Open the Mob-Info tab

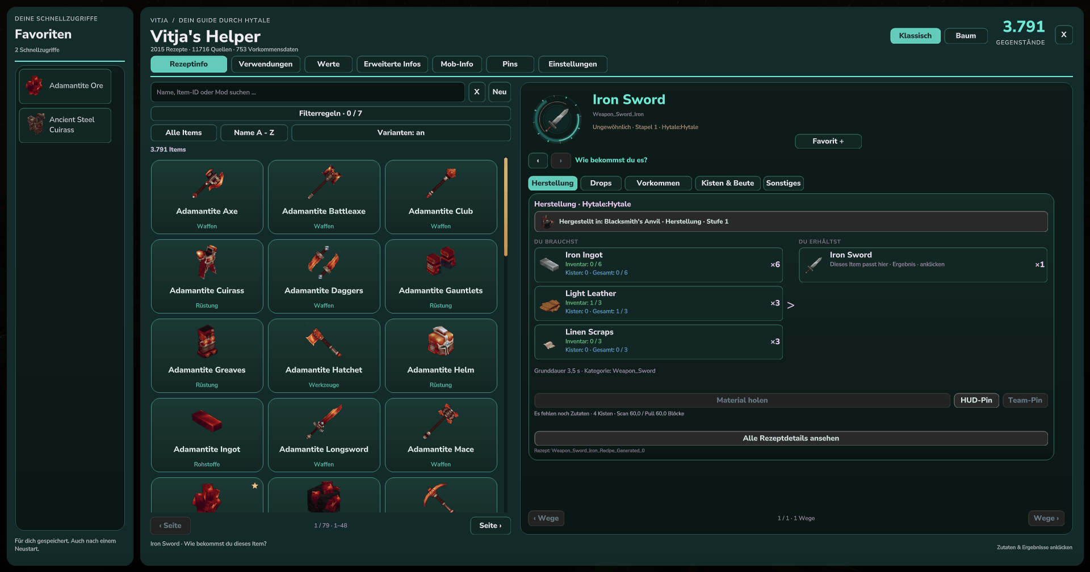pos(457,64)
